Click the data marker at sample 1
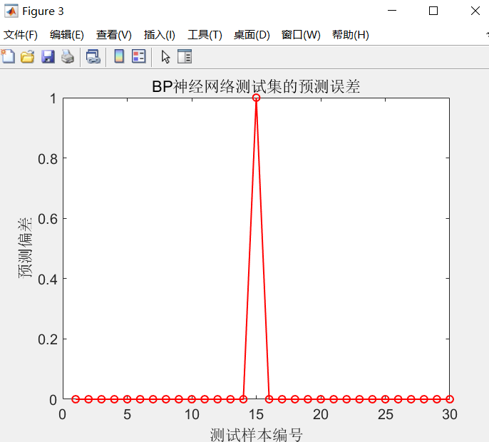This screenshot has width=489, height=442. [76, 399]
